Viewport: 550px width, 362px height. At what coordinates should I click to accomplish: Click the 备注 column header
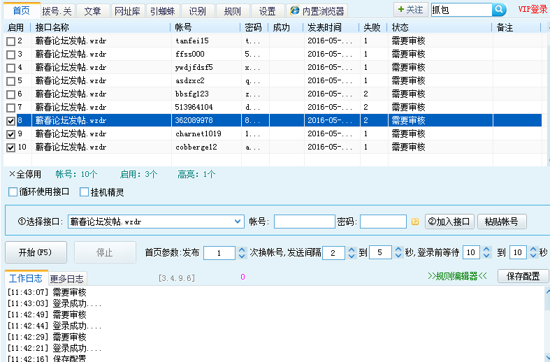click(516, 27)
